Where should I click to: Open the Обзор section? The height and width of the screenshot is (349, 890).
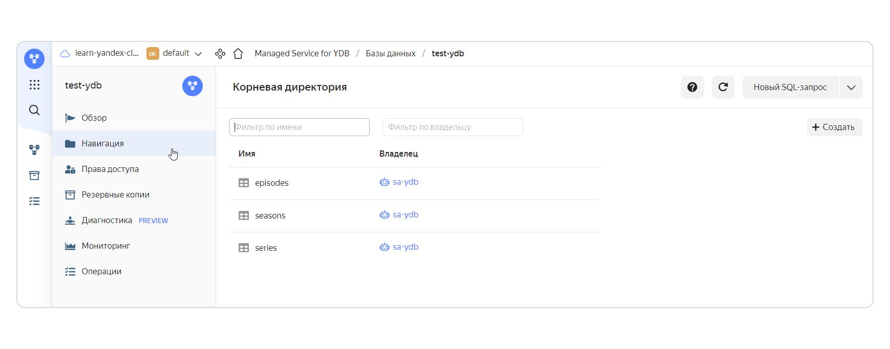[x=134, y=118]
